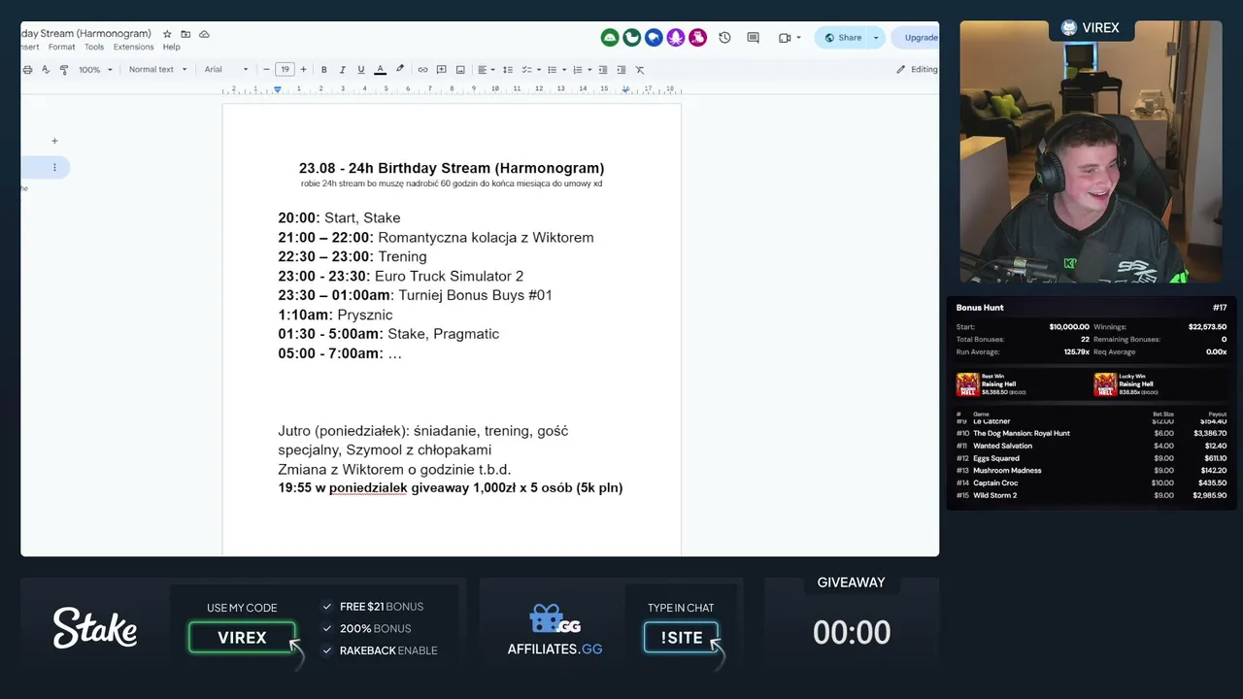Decrease the indent

click(603, 70)
